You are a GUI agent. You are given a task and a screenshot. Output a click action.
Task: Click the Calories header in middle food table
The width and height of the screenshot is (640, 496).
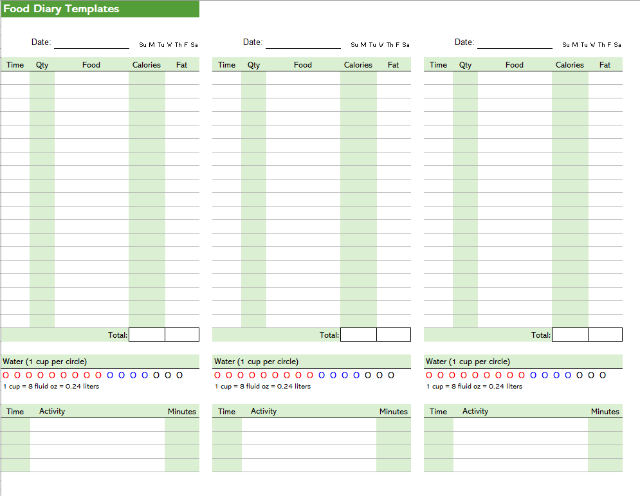pos(358,65)
